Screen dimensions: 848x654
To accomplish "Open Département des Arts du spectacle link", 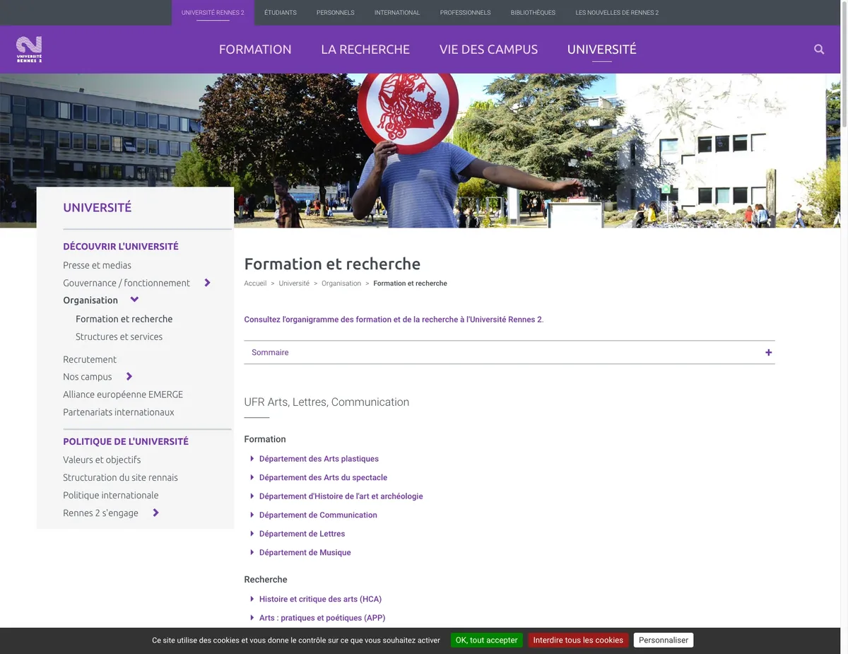I will click(x=323, y=477).
